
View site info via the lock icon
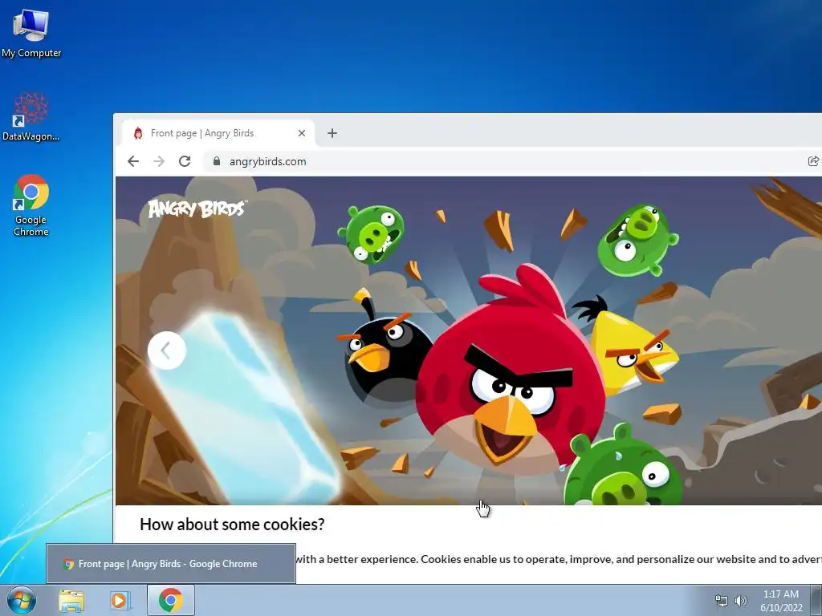tap(217, 161)
